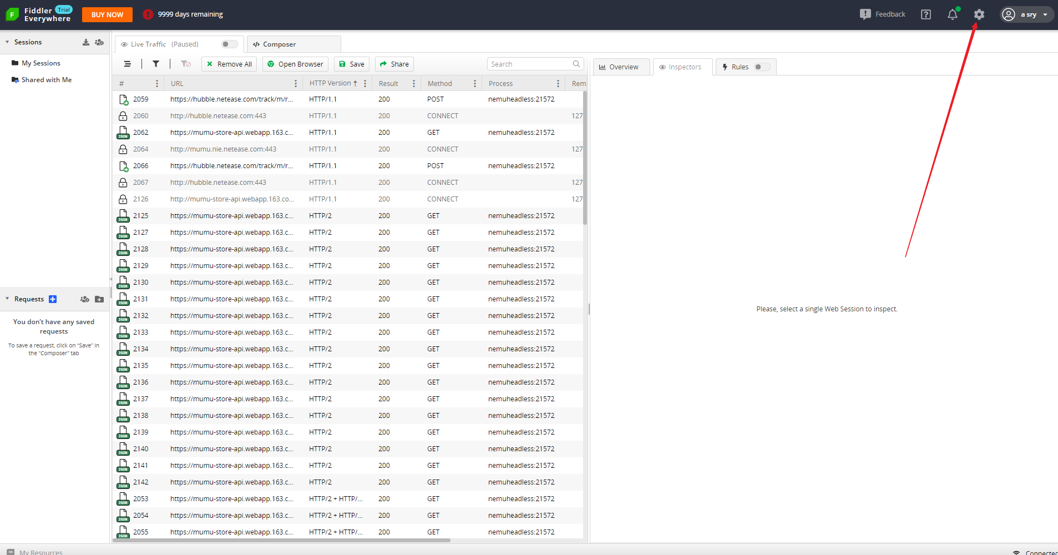The image size is (1058, 555).
Task: Open the notifications bell
Action: [x=953, y=14]
